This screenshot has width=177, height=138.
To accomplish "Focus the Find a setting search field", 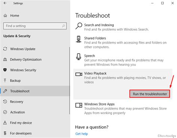I will 35,26.
